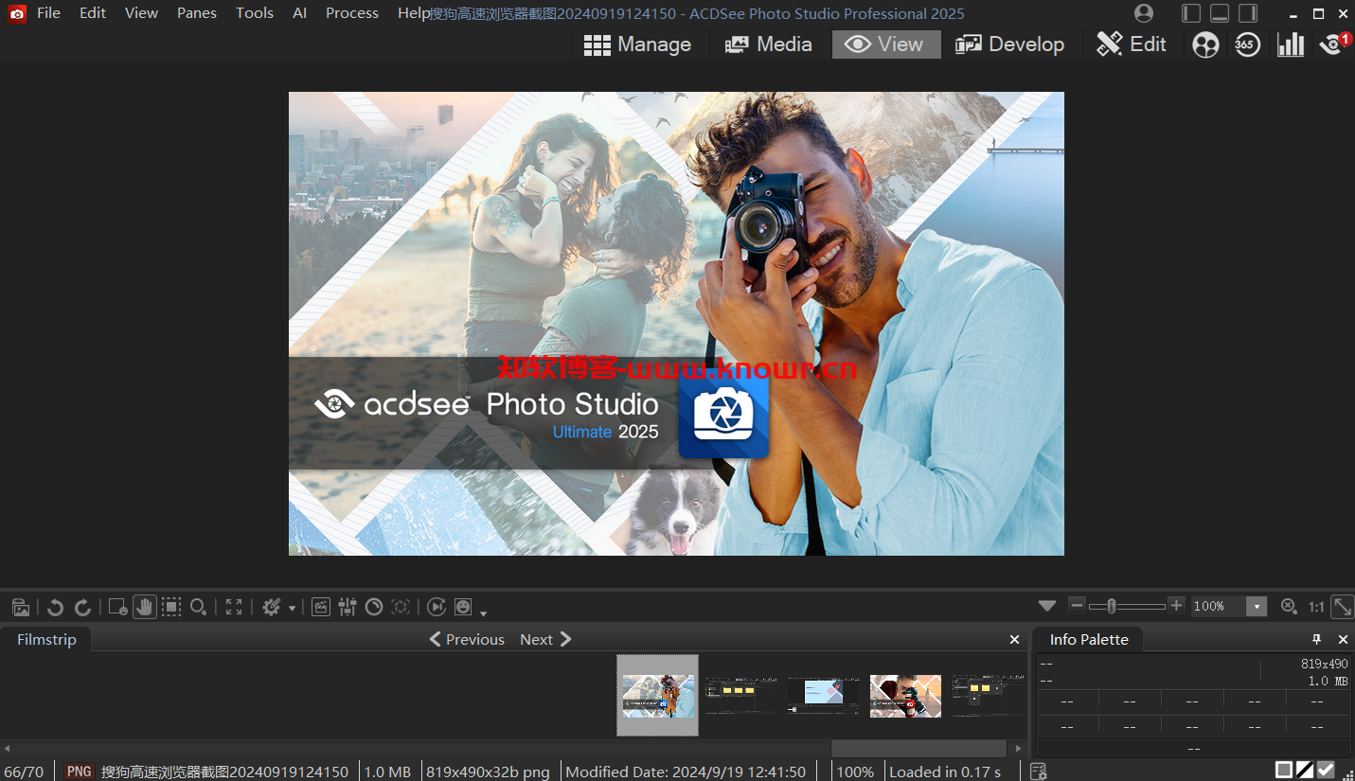The image size is (1355, 781).
Task: Open the View menu
Action: [x=141, y=13]
